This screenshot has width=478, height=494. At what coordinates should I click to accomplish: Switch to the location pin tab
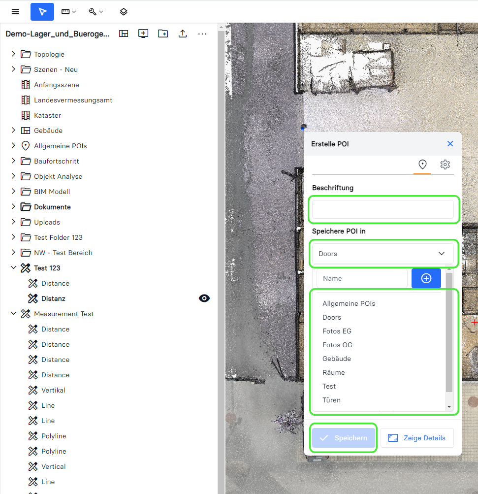coord(422,165)
